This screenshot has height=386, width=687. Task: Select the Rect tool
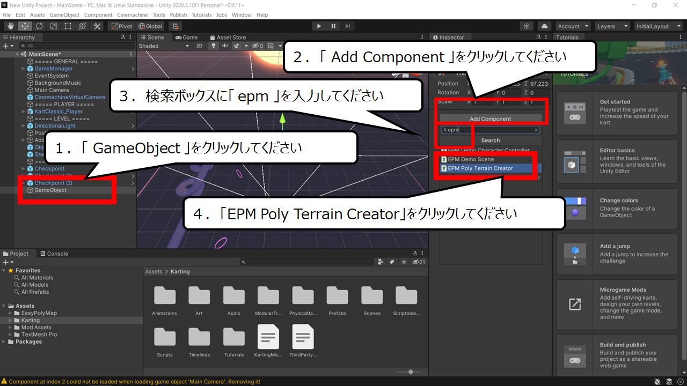coord(68,26)
